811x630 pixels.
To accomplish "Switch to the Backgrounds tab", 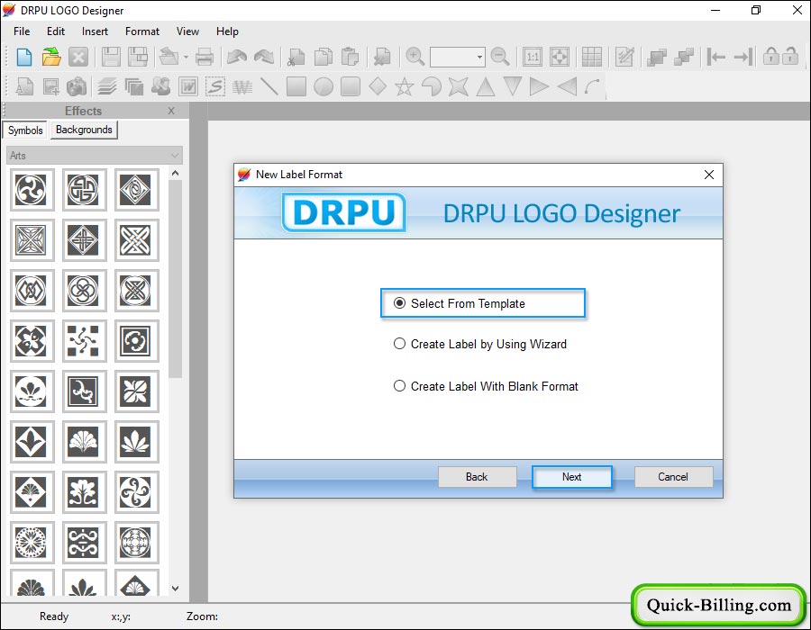I will 84,130.
